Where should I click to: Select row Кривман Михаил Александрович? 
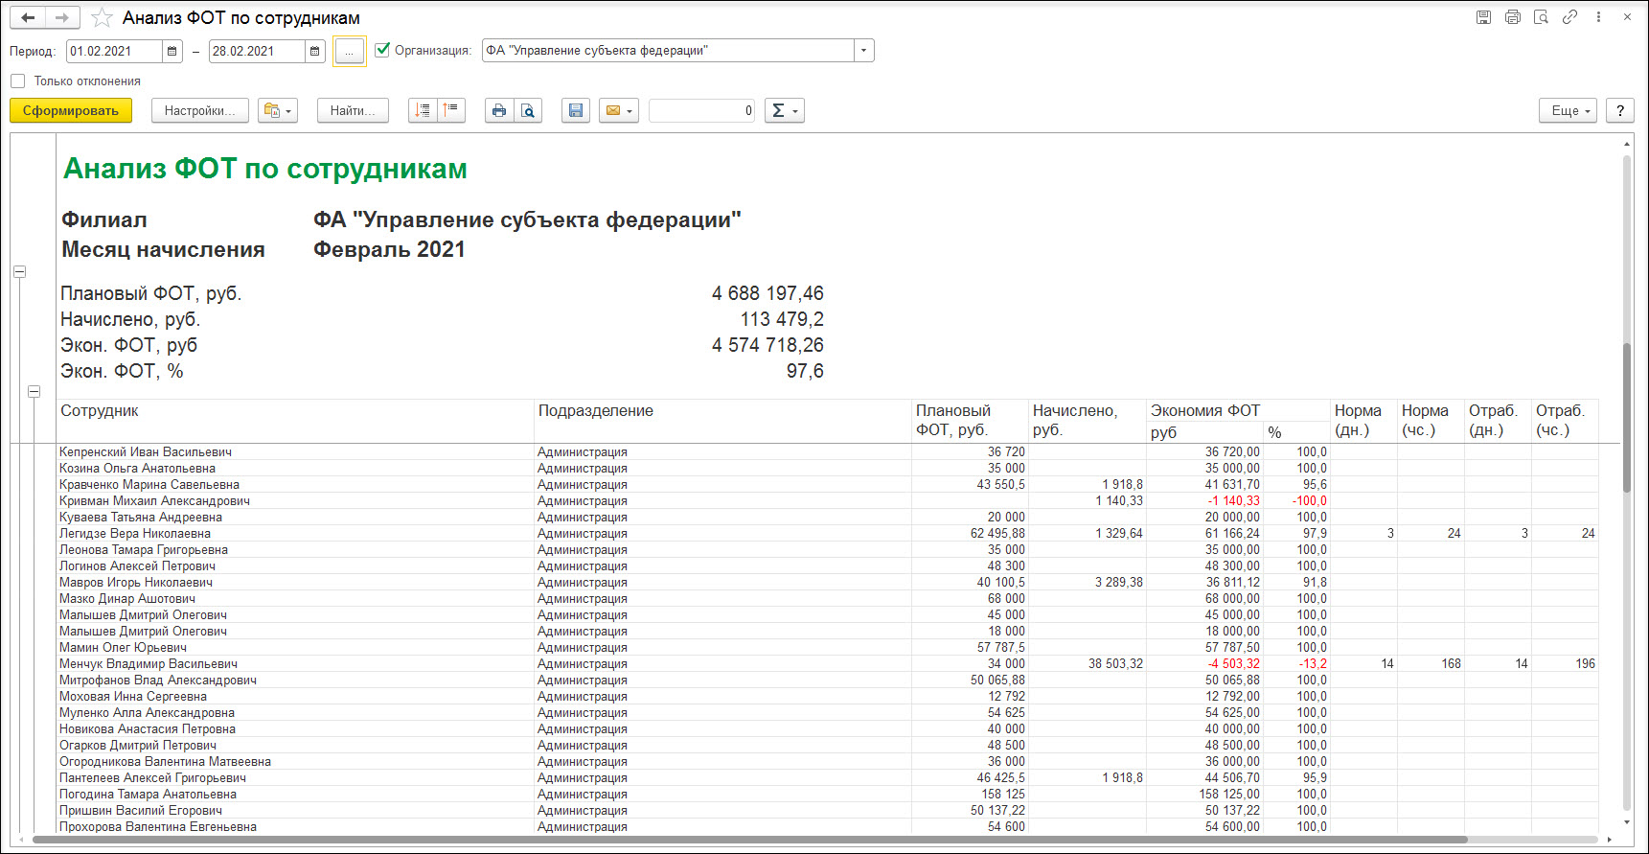click(x=154, y=501)
